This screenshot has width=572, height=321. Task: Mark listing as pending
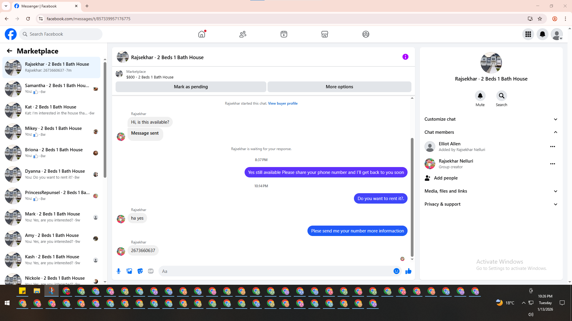click(191, 87)
